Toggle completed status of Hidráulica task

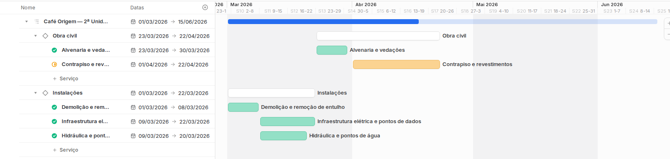(x=54, y=136)
